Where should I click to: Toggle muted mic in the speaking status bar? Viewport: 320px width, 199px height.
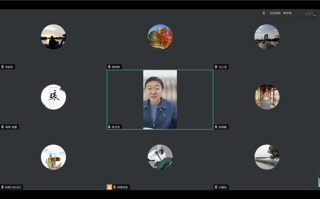(x=264, y=13)
